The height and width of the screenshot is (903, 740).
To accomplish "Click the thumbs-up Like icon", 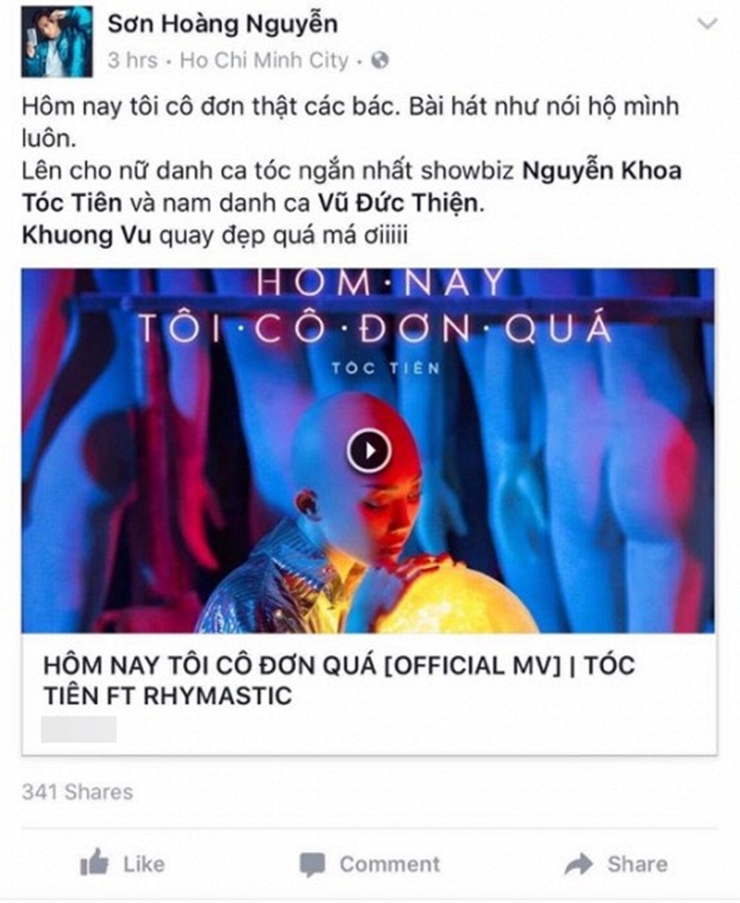I will [94, 863].
